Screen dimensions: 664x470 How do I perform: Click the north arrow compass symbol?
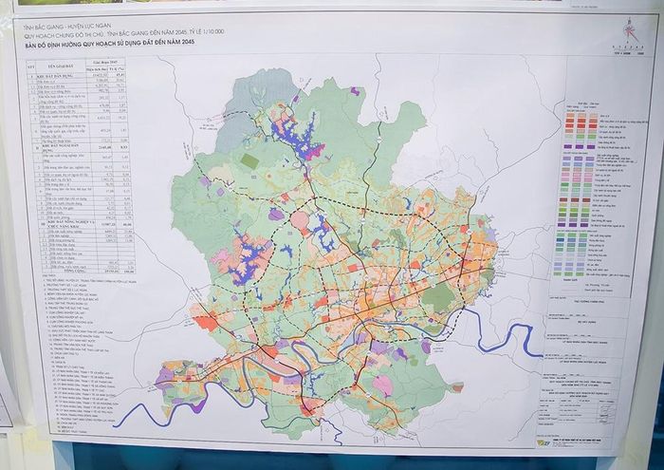(x=628, y=31)
